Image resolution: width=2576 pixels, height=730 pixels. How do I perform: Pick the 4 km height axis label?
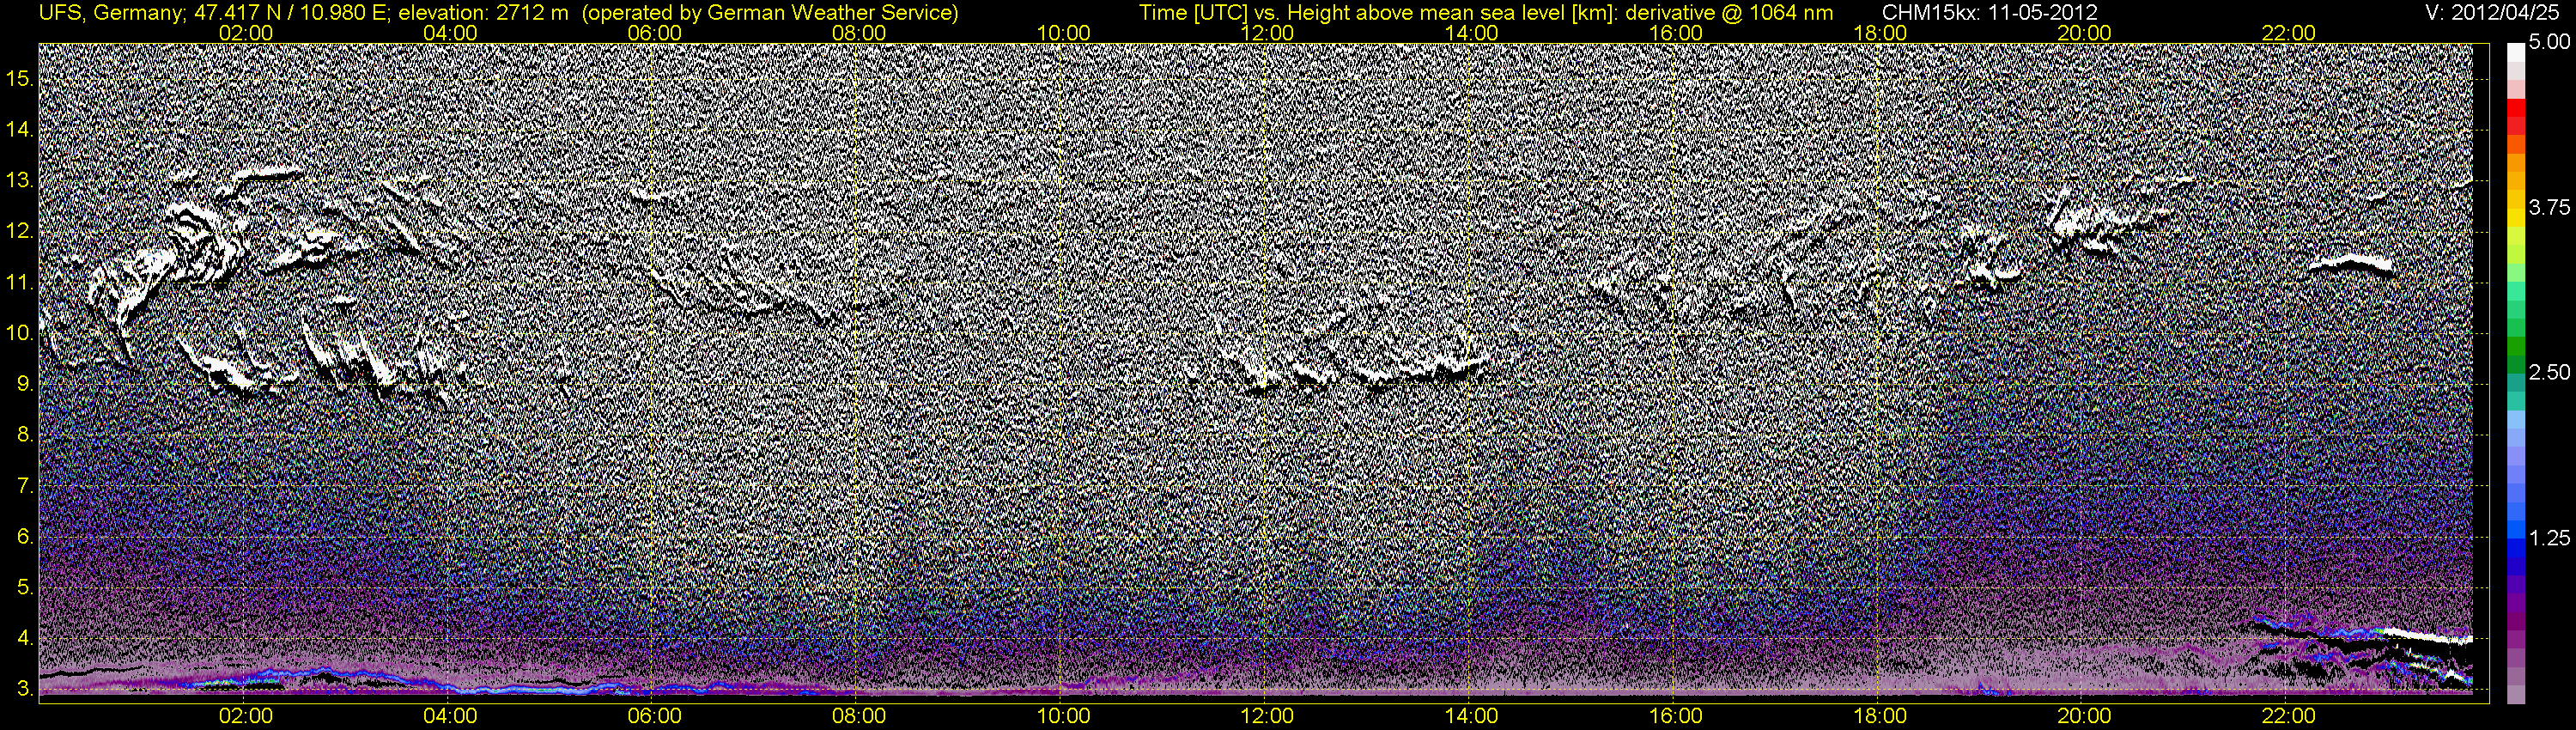point(24,639)
